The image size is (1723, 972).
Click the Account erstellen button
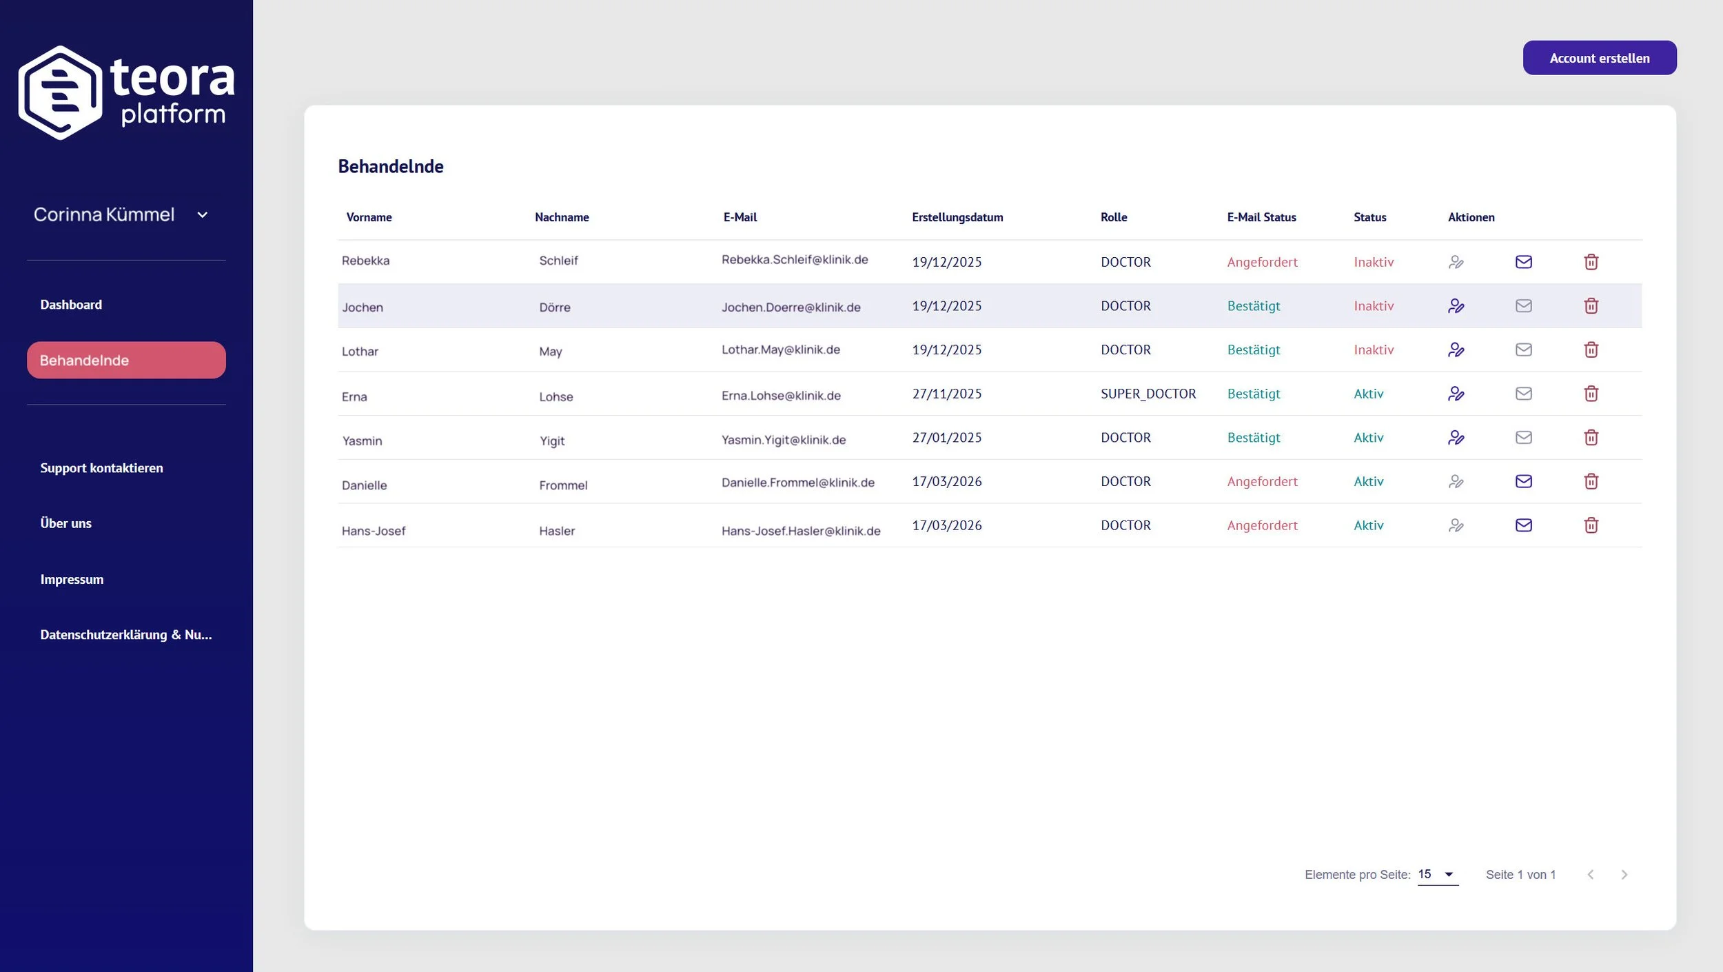1599,58
